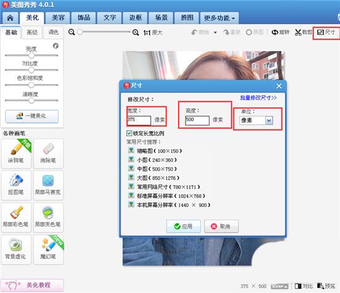Choose the 标准屏幕分辨率 (1024×768) preset
The width and height of the screenshot is (340, 293).
tap(166, 196)
